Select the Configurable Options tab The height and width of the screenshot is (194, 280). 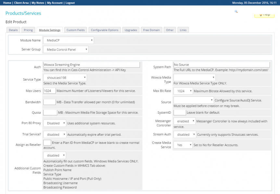pos(105,30)
